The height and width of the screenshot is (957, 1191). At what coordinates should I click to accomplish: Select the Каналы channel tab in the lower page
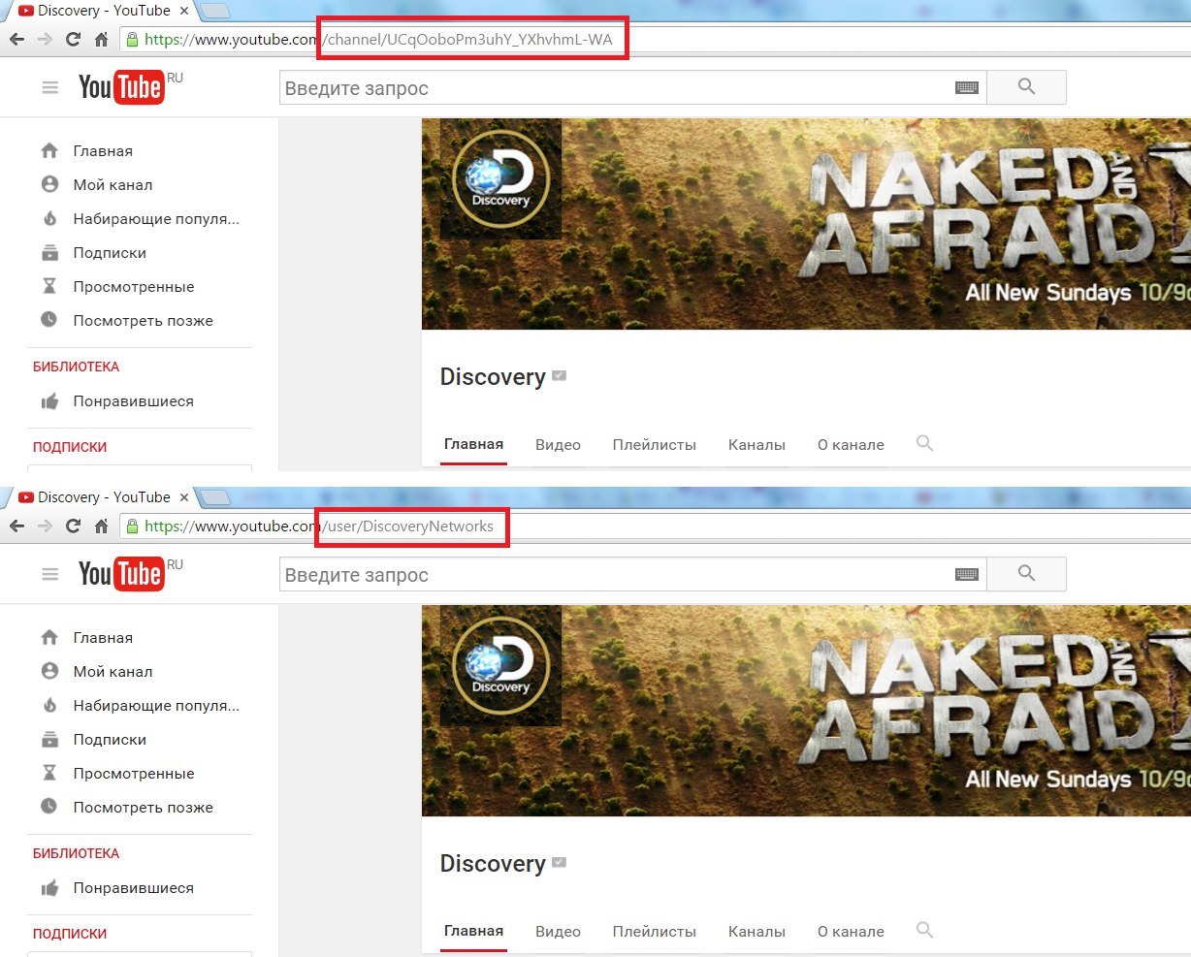756,931
